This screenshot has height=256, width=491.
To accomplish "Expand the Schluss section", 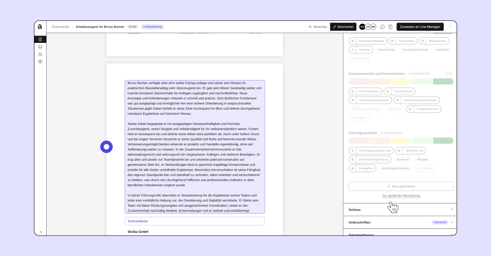I will pyautogui.click(x=400, y=209).
